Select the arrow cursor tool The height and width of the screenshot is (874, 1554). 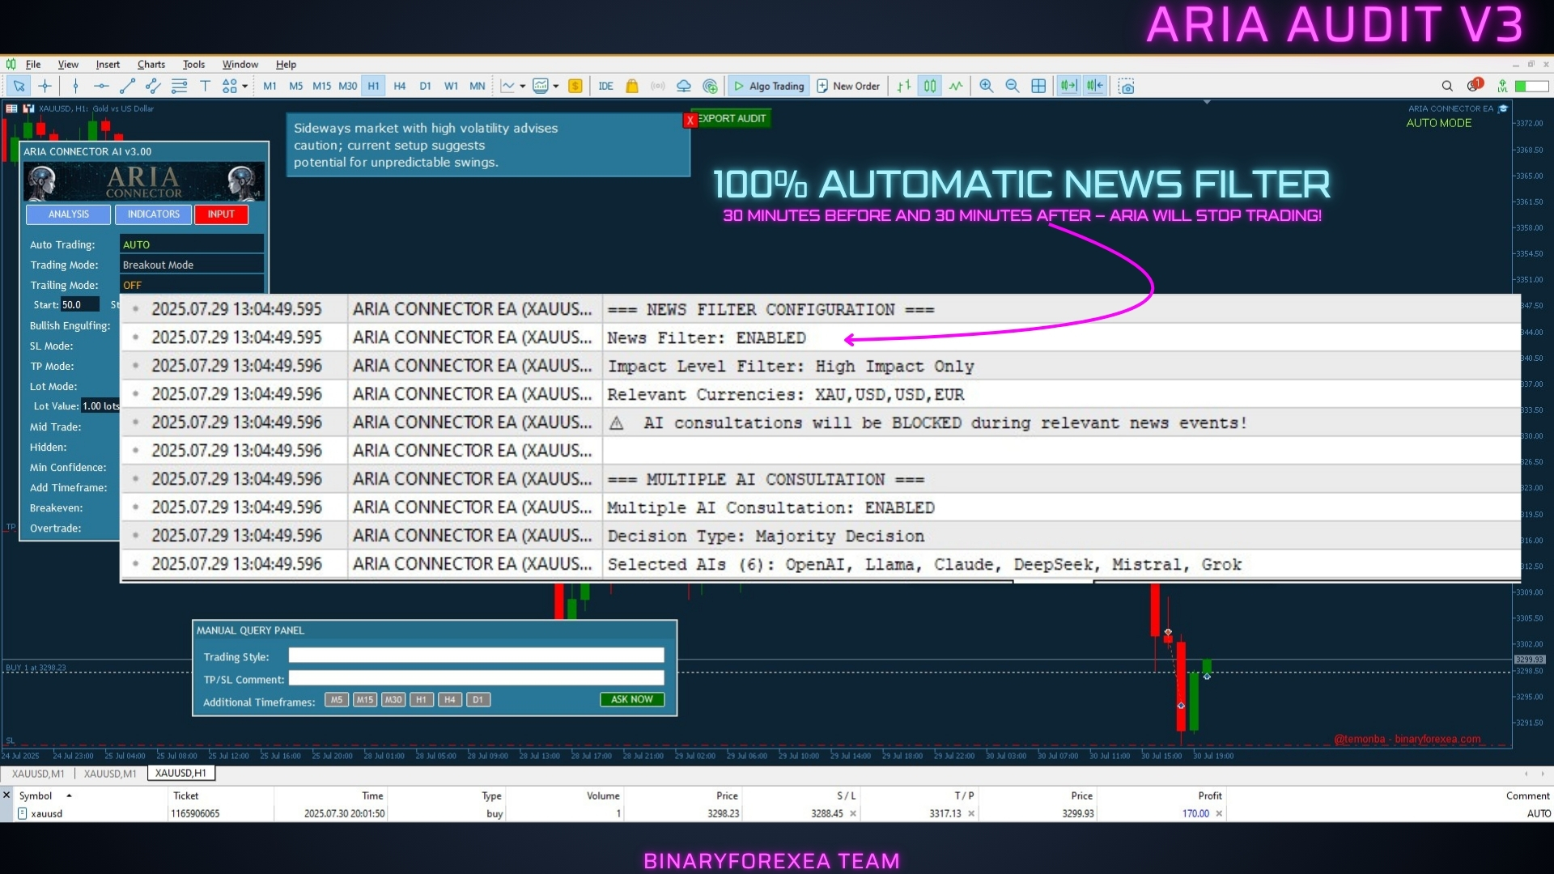(x=19, y=86)
